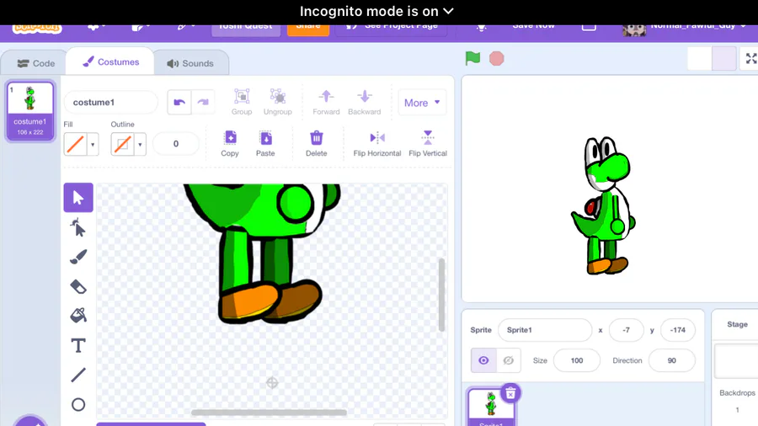Select the Line tool

pyautogui.click(x=78, y=375)
